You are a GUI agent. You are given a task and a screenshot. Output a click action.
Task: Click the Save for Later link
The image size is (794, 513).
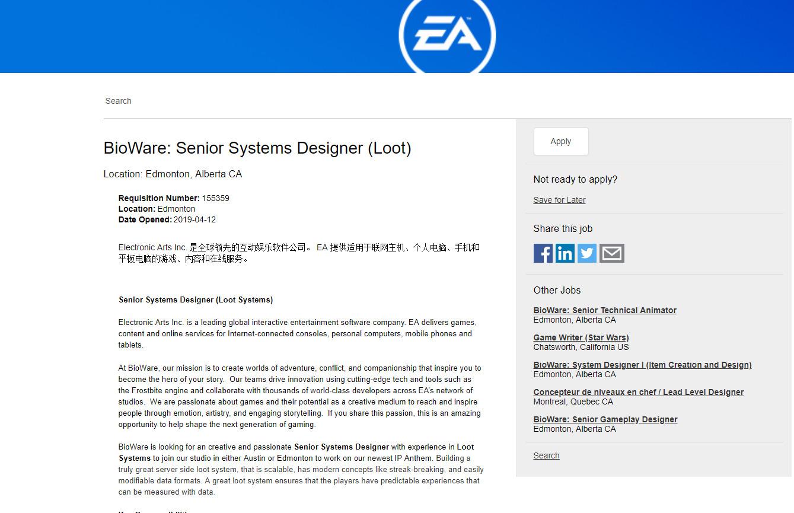[x=559, y=200]
